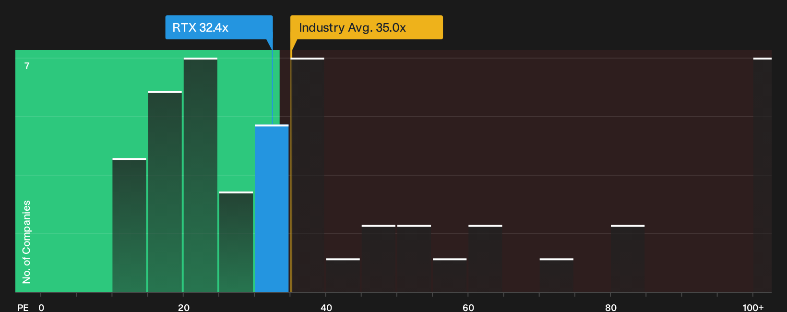Click the RTX 32.4x blue label
The width and height of the screenshot is (787, 312).
219,27
